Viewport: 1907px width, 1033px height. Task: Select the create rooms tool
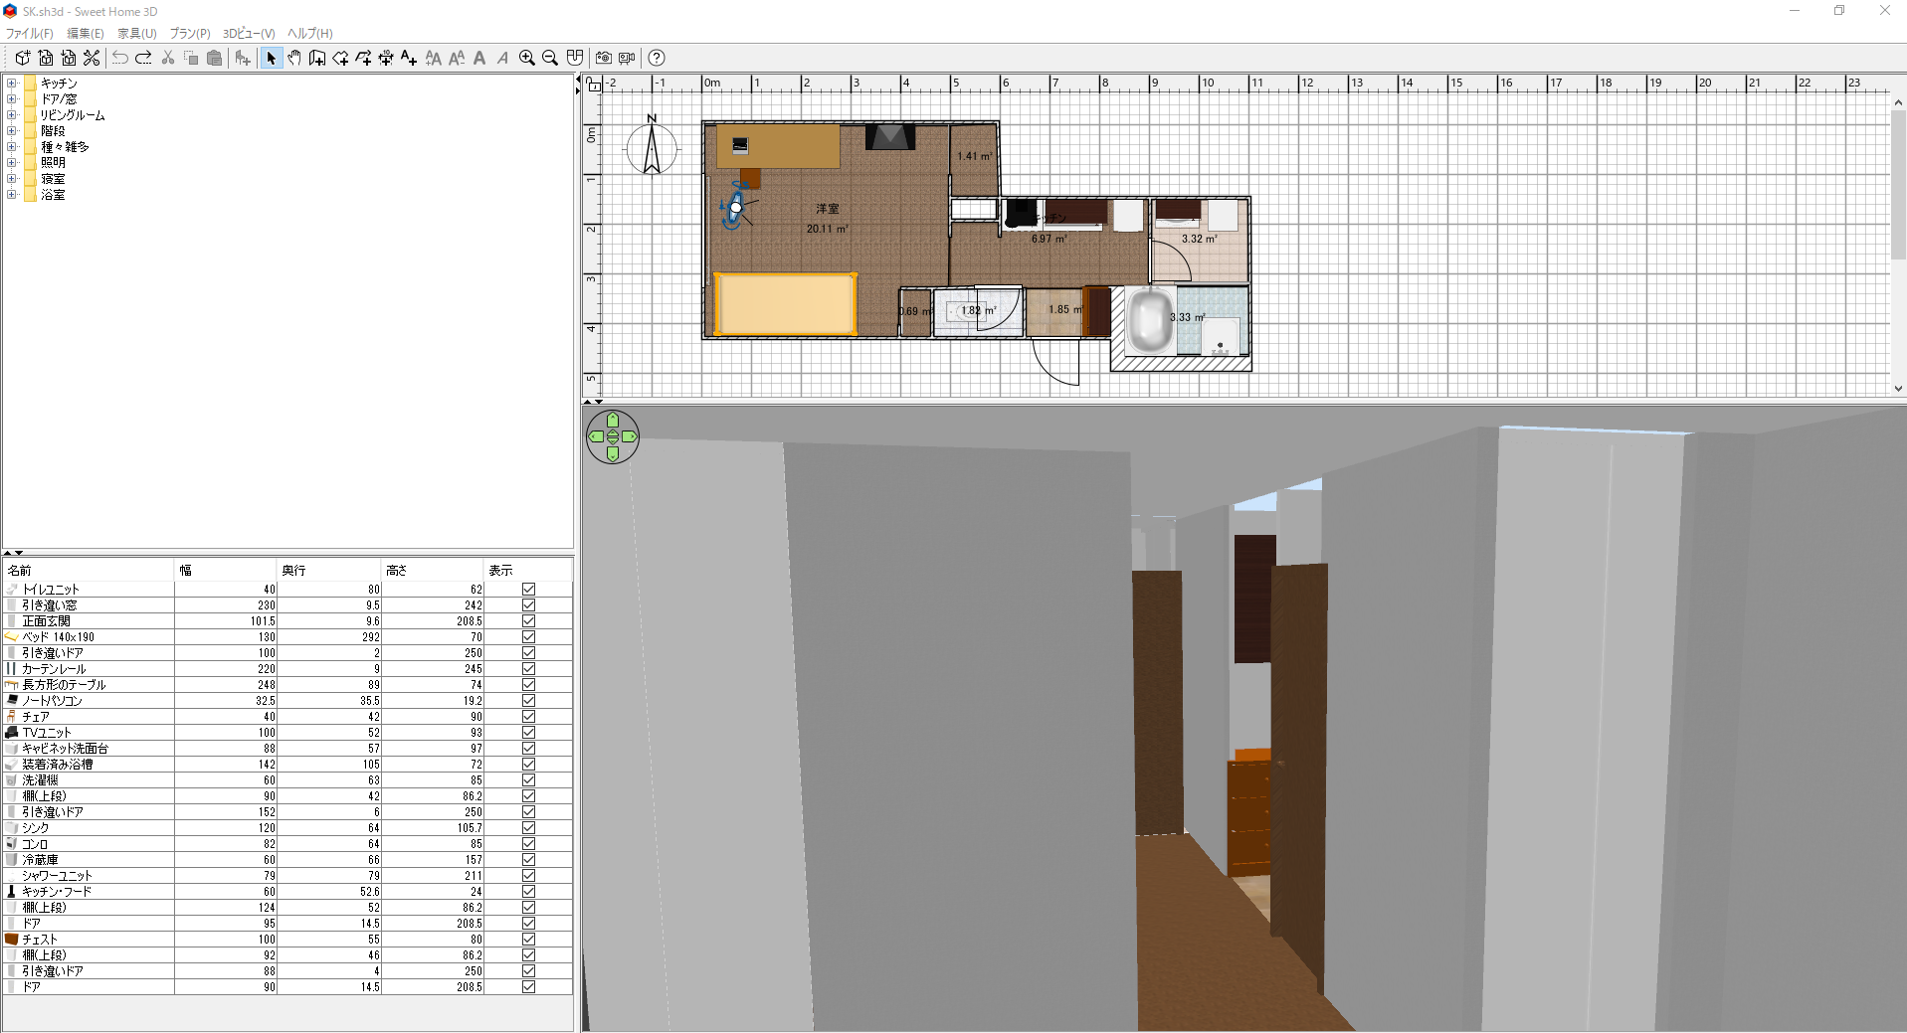(340, 58)
